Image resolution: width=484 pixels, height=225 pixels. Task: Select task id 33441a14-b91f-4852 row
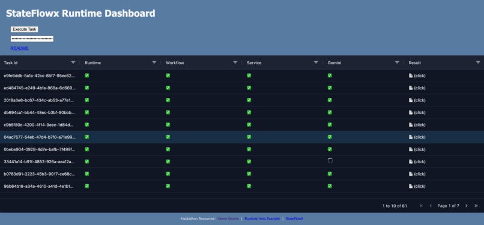[242, 161]
